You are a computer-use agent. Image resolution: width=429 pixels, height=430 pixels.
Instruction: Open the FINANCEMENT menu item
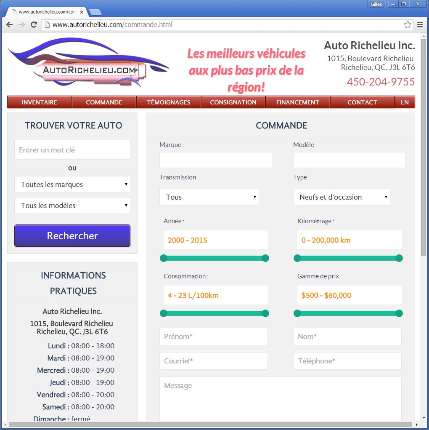[x=298, y=102]
